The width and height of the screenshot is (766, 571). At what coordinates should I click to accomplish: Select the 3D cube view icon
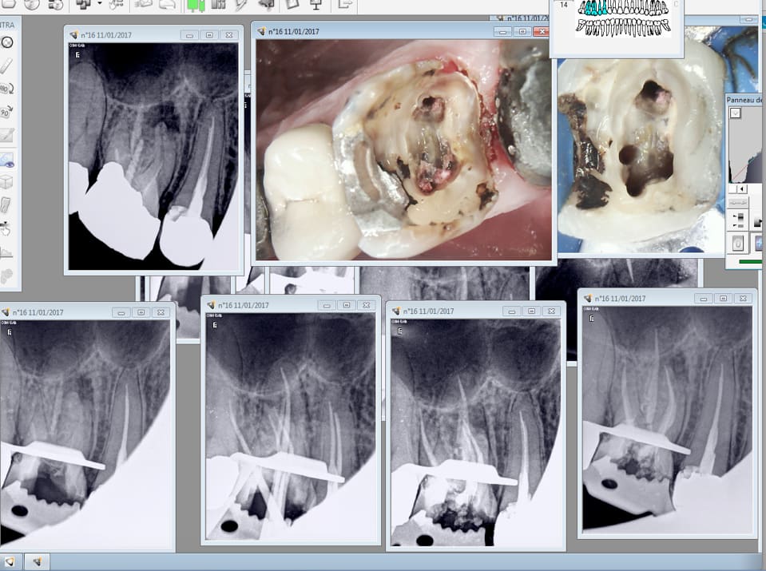[7, 182]
